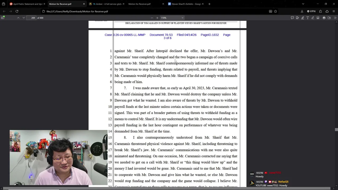The image size is (338, 190).
Task: Close the Steven Sharif's Exhibits tab
Action: [x=203, y=4]
